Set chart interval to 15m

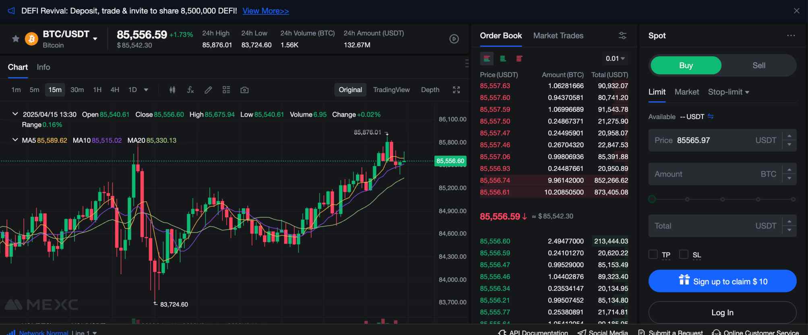click(x=55, y=90)
